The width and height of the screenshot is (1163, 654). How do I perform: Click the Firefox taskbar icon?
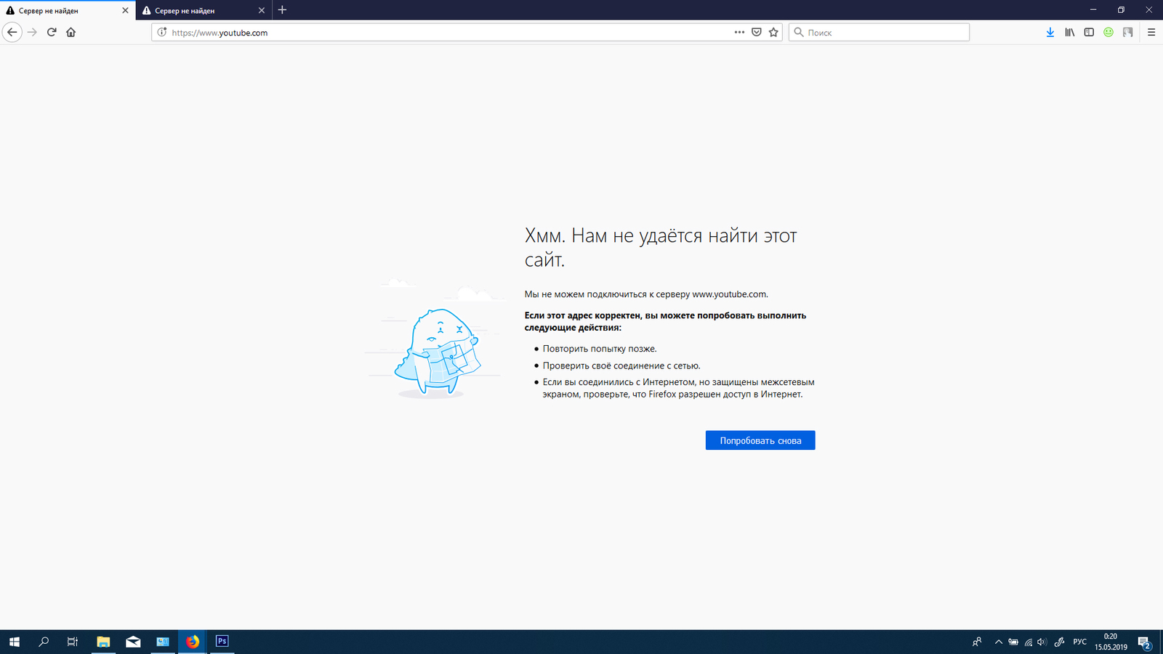pyautogui.click(x=193, y=642)
